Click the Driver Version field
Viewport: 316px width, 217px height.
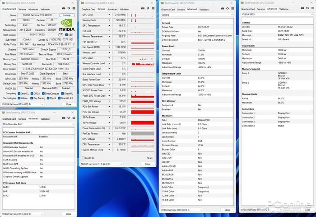point(46,69)
